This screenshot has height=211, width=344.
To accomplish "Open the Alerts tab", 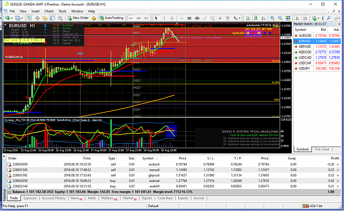I will click(92, 198).
